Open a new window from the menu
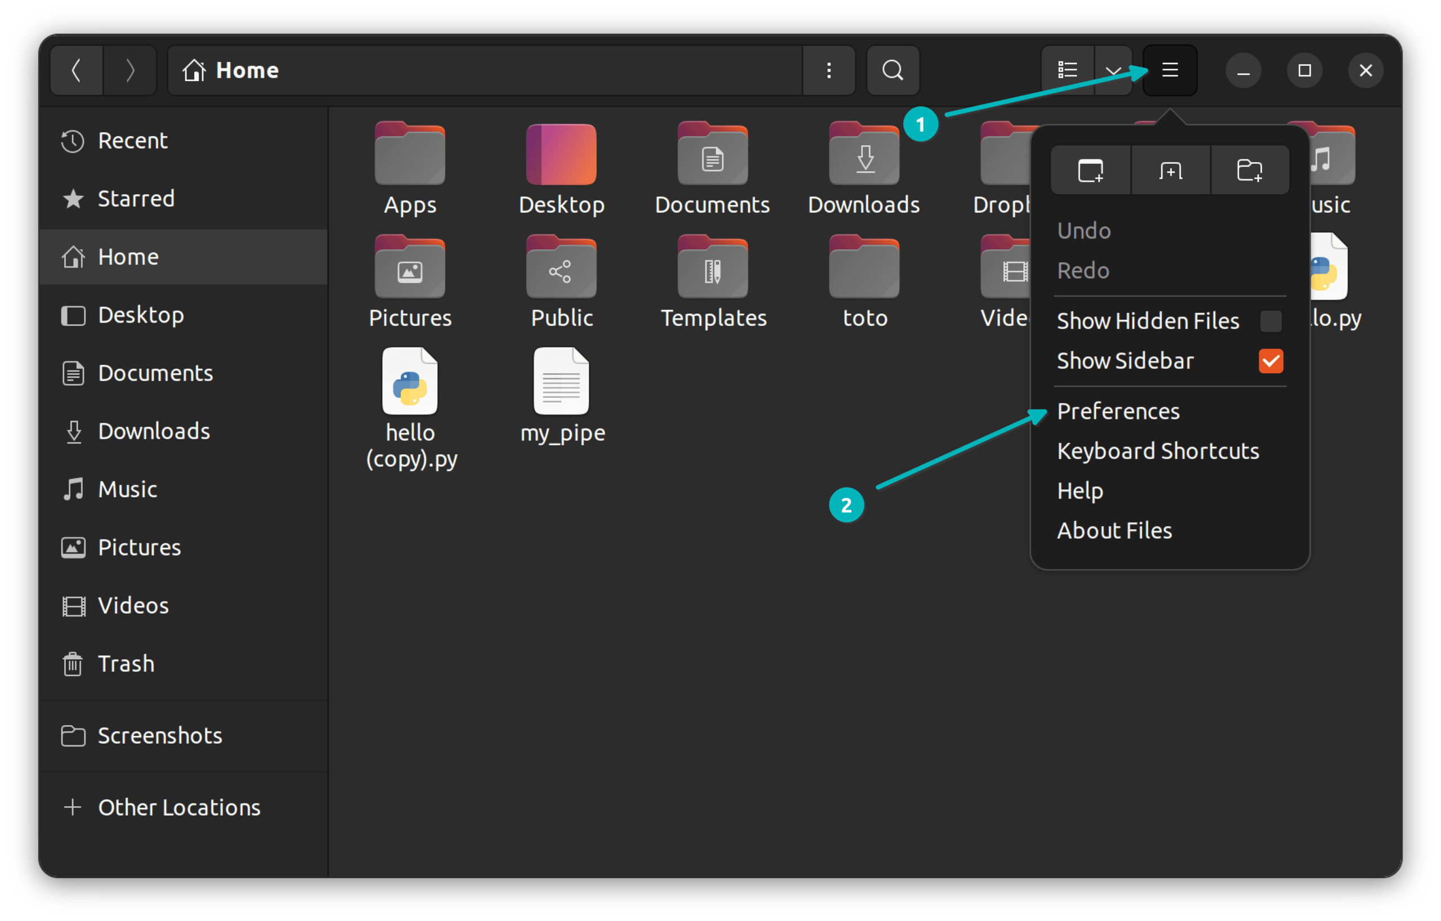Viewport: 1441px width, 921px height. point(1090,170)
